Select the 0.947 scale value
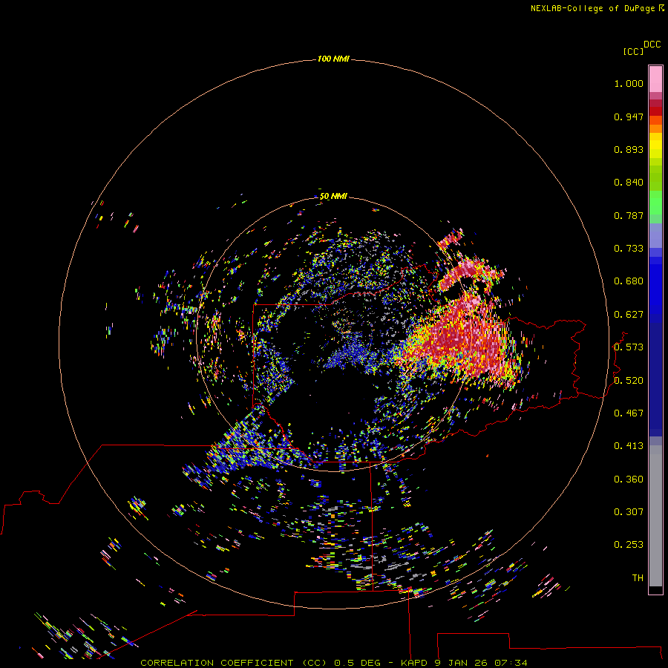This screenshot has height=668, width=668. [629, 117]
